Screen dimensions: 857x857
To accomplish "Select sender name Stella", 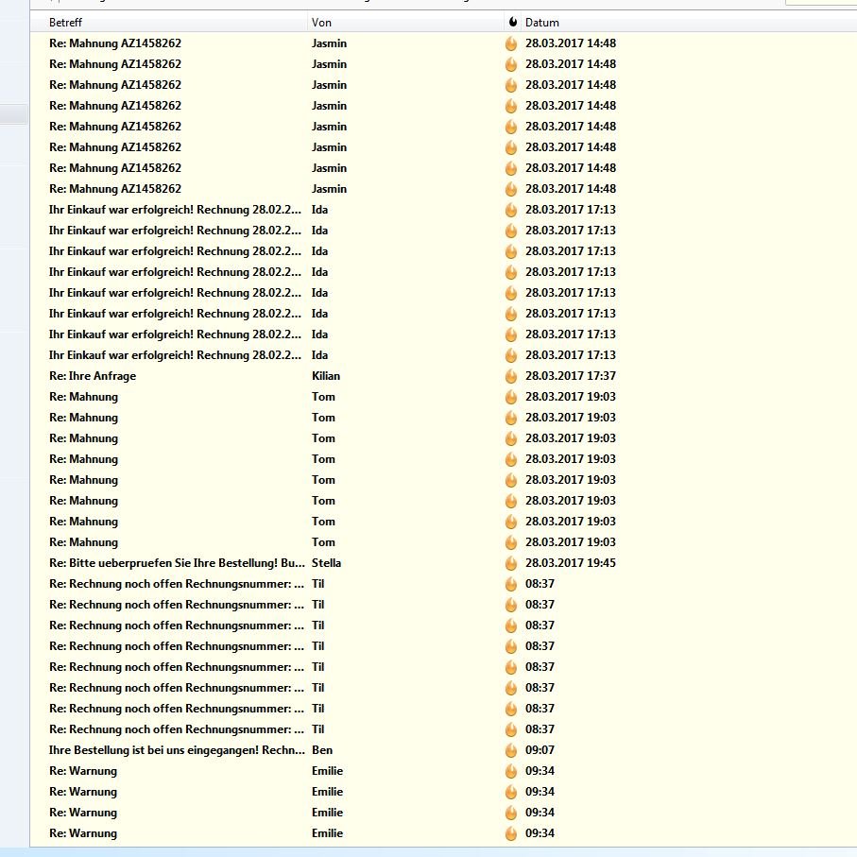I will (x=326, y=563).
